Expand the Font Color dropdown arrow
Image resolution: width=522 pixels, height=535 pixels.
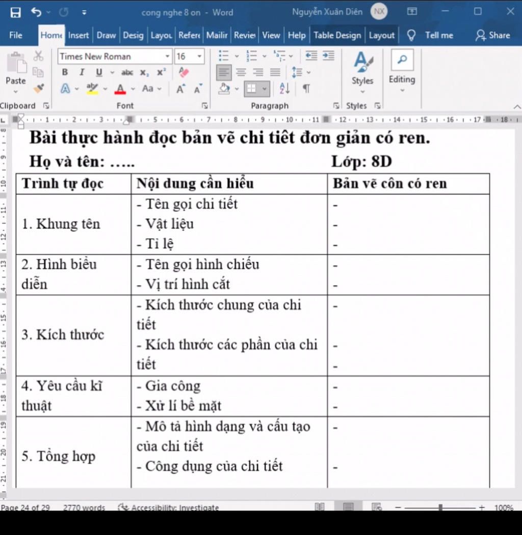click(133, 89)
